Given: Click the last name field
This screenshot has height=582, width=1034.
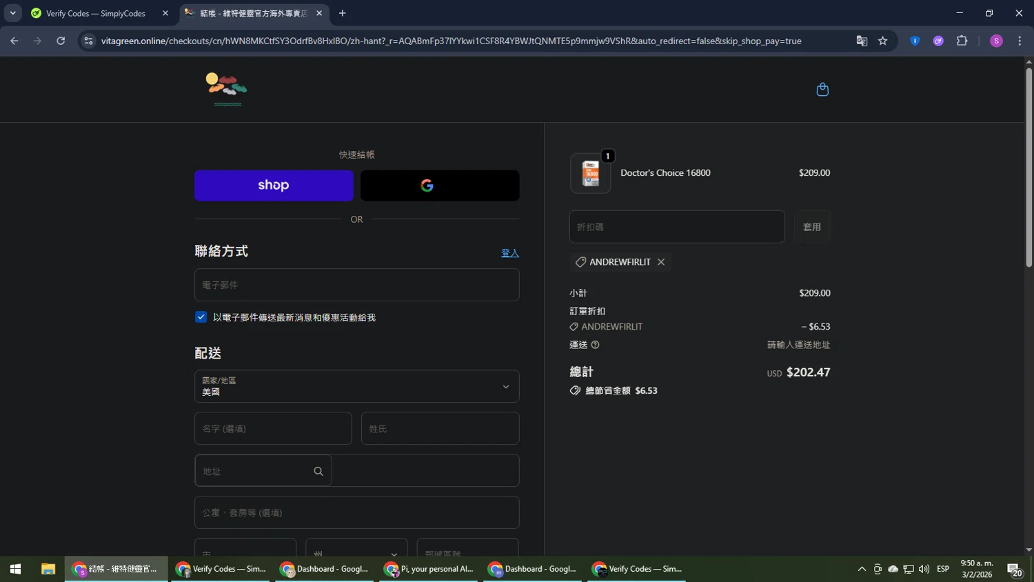Looking at the screenshot, I should pyautogui.click(x=440, y=428).
